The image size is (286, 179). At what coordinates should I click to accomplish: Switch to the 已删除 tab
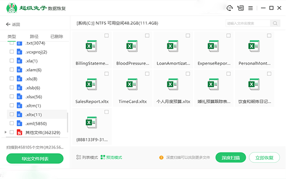pyautogui.click(x=57, y=37)
